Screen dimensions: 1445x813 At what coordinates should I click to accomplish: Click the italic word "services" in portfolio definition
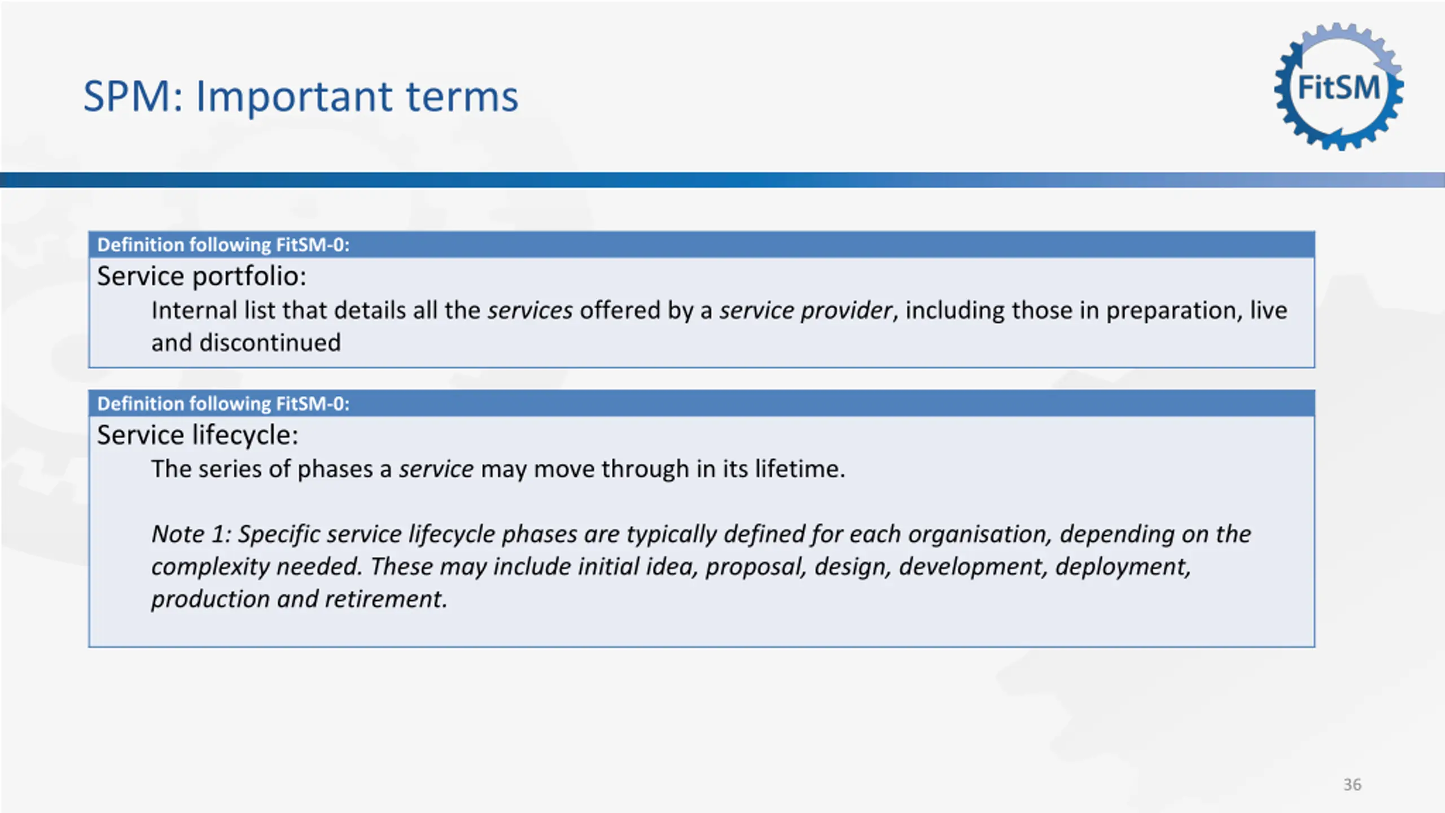point(530,311)
